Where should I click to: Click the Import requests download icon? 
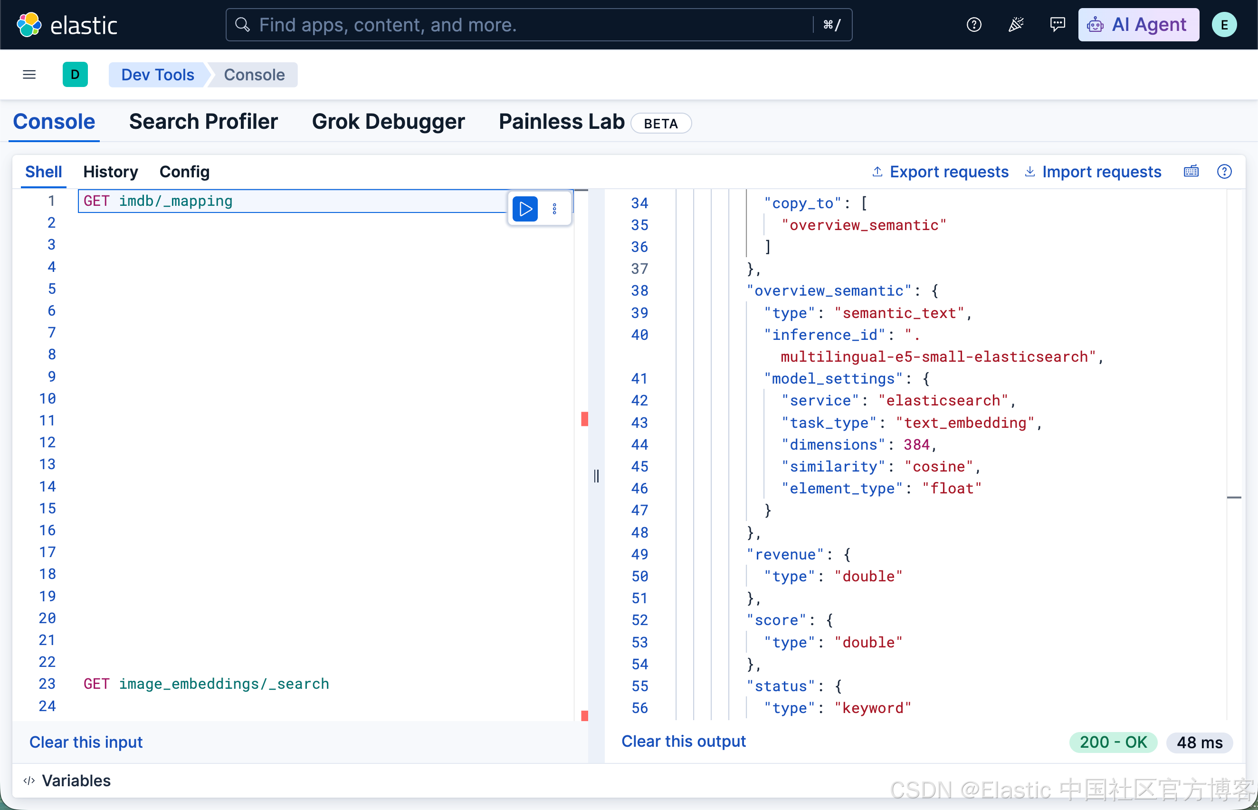pos(1029,172)
